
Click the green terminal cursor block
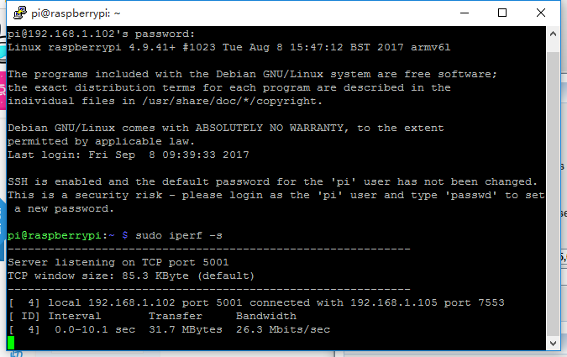11,343
